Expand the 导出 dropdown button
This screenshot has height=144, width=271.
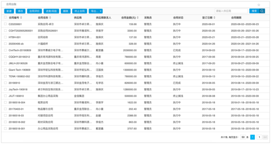pyautogui.click(x=96, y=11)
